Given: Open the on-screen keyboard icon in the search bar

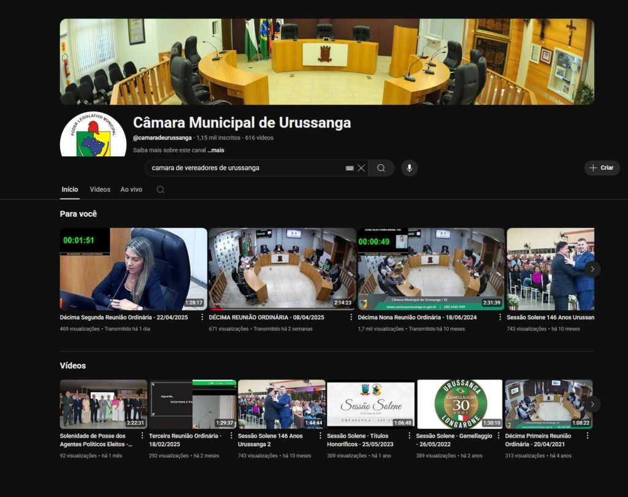Looking at the screenshot, I should [350, 168].
